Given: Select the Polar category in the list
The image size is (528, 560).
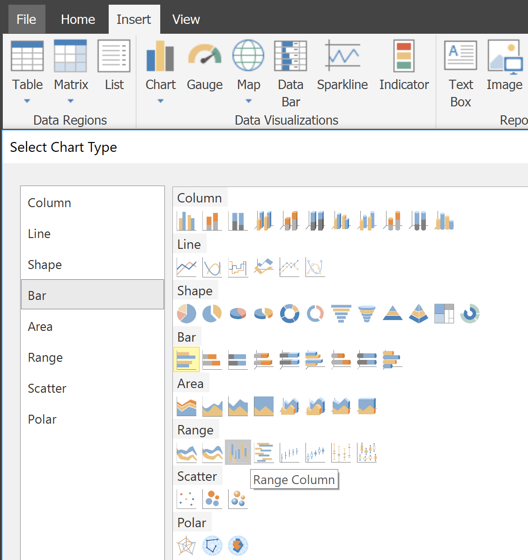Looking at the screenshot, I should click(x=42, y=419).
